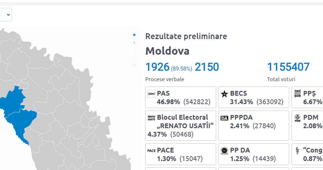Click the PAS party logo icon

coord(152,94)
